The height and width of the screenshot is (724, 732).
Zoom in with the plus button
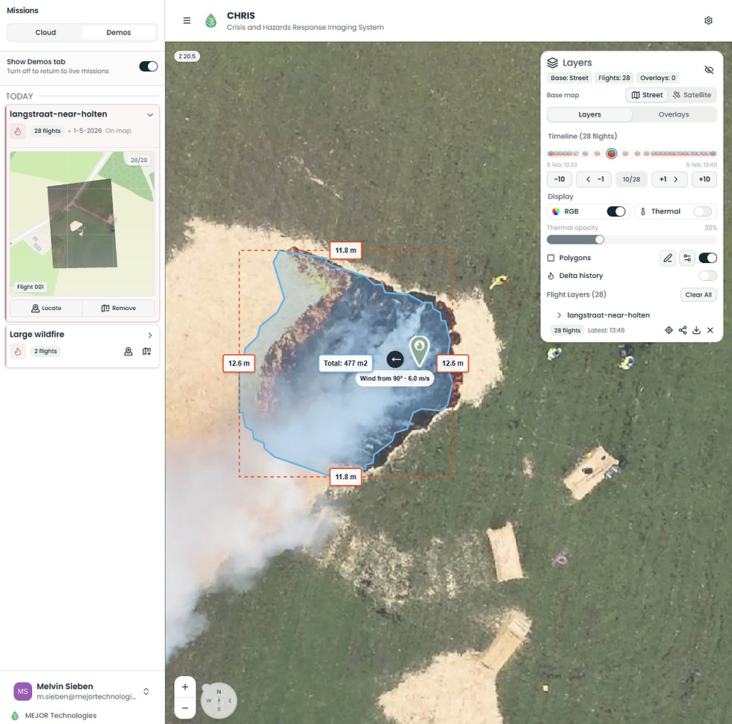[x=185, y=687]
